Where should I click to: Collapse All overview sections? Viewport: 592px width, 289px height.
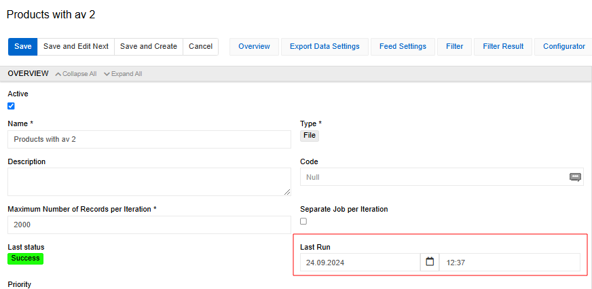pos(76,74)
